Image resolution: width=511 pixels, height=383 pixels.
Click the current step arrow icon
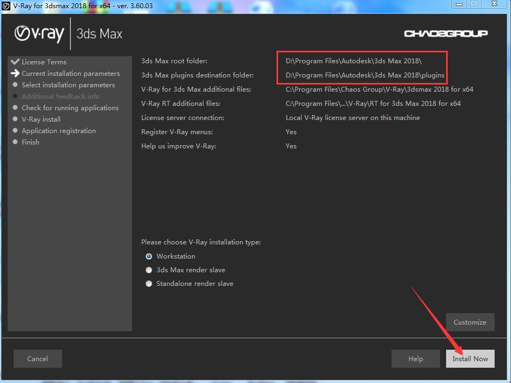pyautogui.click(x=15, y=73)
